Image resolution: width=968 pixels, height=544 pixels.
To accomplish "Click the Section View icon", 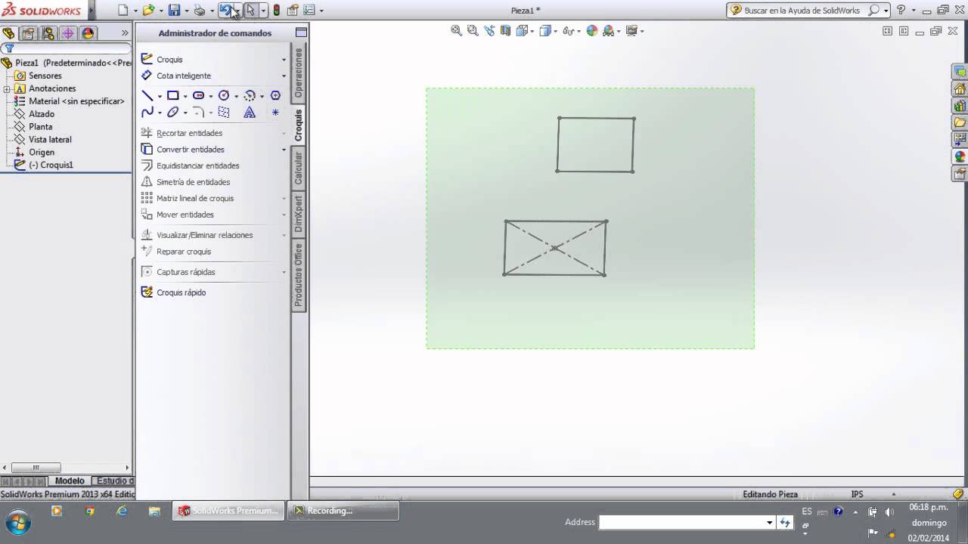I will 505,31.
